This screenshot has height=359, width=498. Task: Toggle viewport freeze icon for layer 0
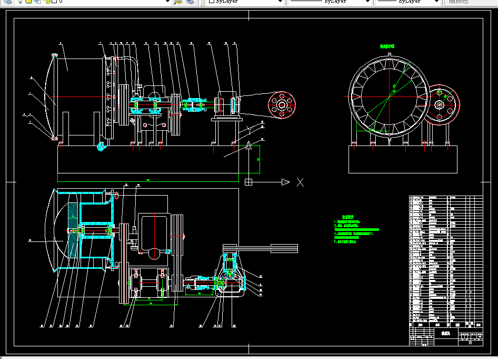click(38, 2)
